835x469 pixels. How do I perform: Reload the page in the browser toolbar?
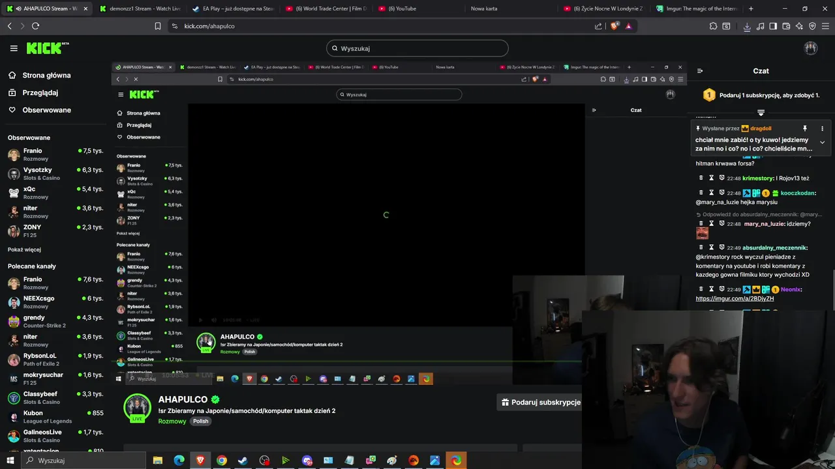click(x=35, y=26)
